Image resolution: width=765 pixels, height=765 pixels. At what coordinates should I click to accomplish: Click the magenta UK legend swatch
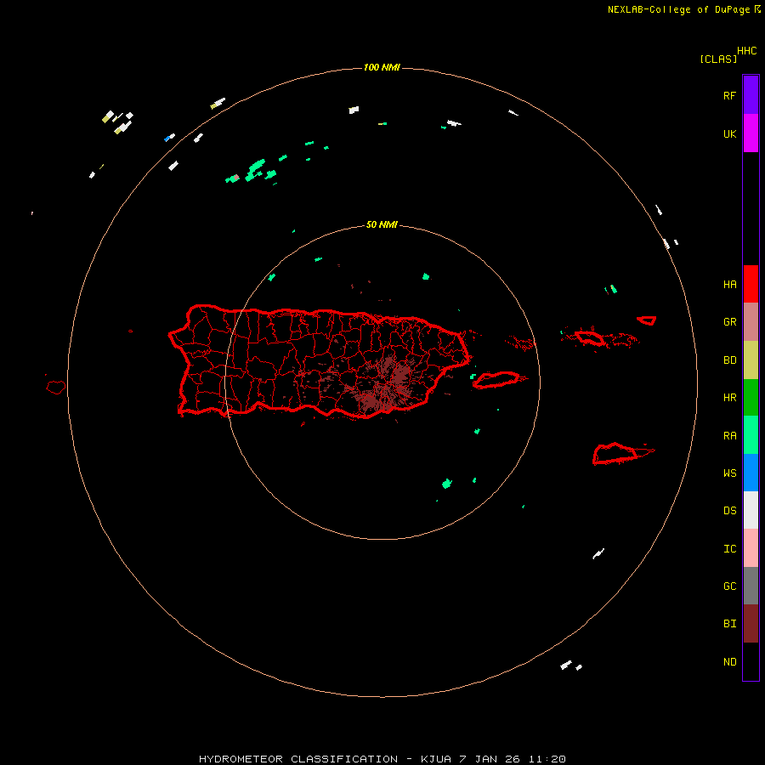(x=751, y=133)
